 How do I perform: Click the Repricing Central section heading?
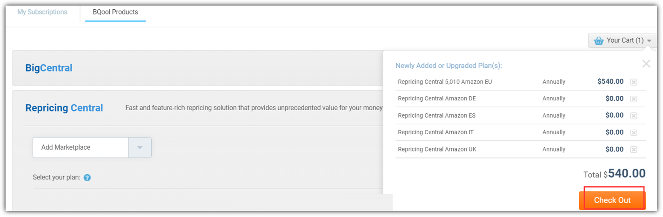[64, 108]
